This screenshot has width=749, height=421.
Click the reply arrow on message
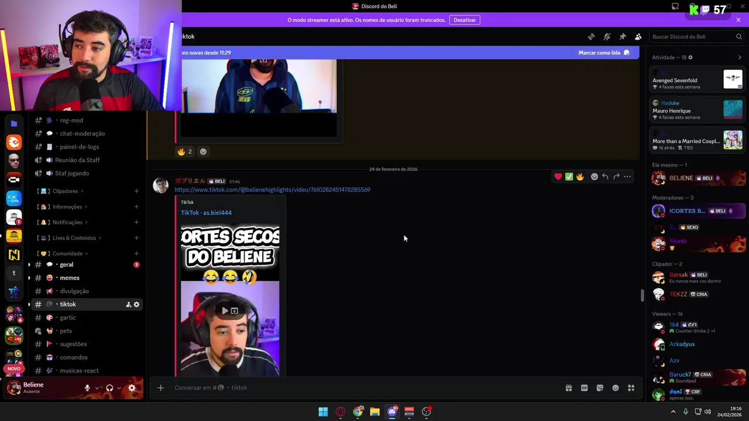[605, 177]
